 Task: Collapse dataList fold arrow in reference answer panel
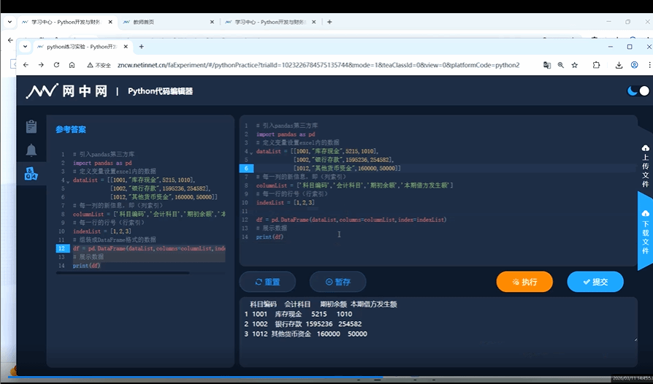tap(67, 181)
